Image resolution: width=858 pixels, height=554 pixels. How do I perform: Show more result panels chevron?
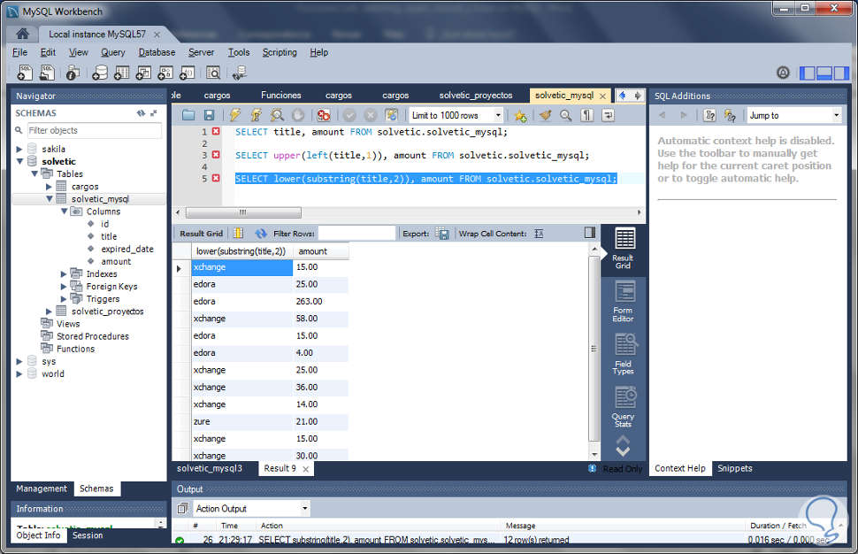coord(623,451)
